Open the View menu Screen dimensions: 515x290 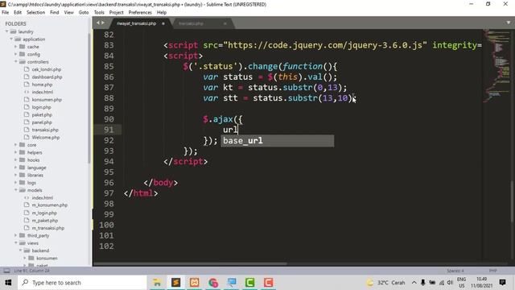[x=68, y=12]
